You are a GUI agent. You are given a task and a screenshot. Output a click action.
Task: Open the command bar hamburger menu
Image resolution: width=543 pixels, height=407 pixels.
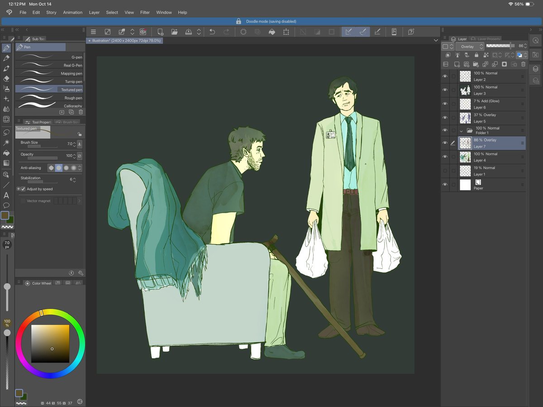pyautogui.click(x=93, y=32)
